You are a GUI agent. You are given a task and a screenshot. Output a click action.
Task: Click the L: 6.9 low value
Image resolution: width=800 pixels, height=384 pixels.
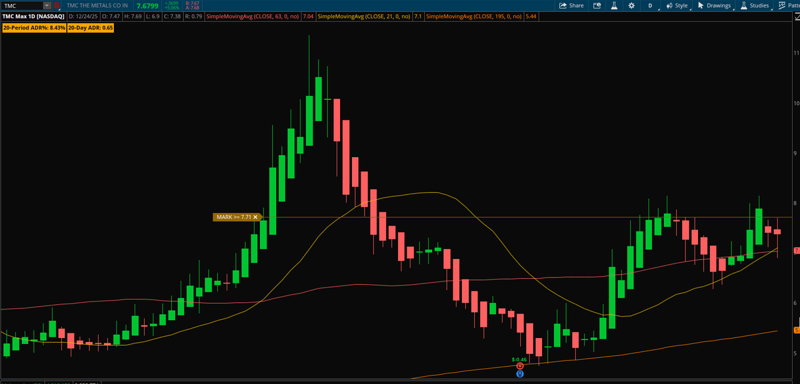(x=153, y=16)
